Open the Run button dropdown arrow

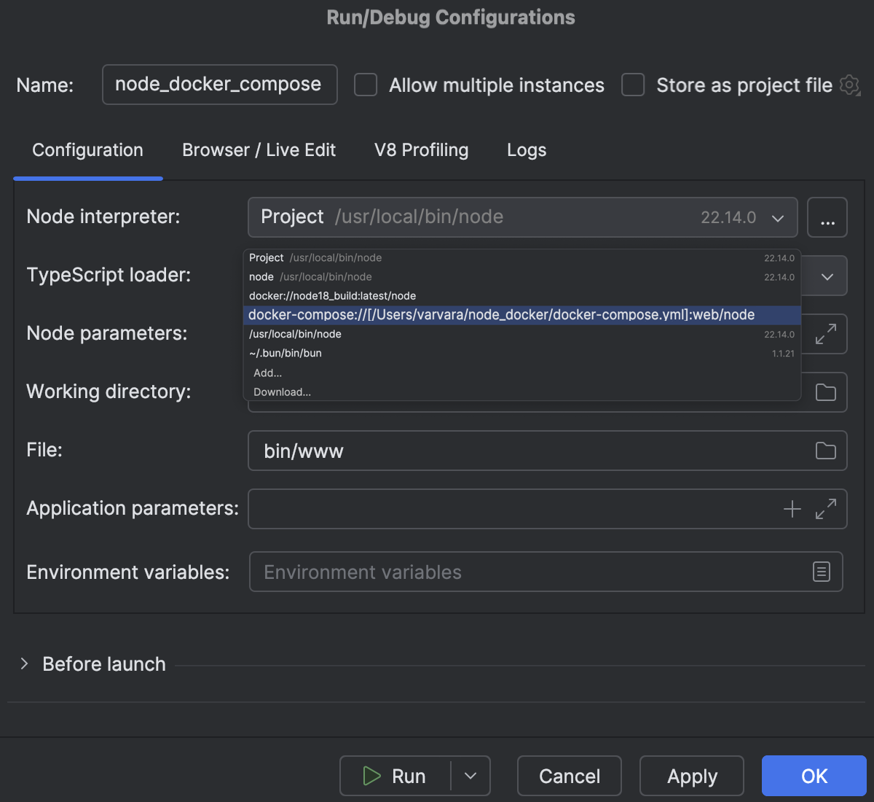(471, 776)
